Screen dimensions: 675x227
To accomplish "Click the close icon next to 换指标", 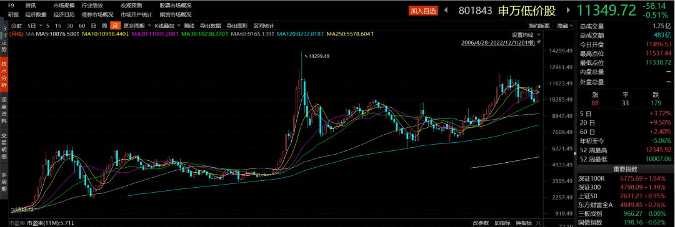I will pyautogui.click(x=539, y=223).
